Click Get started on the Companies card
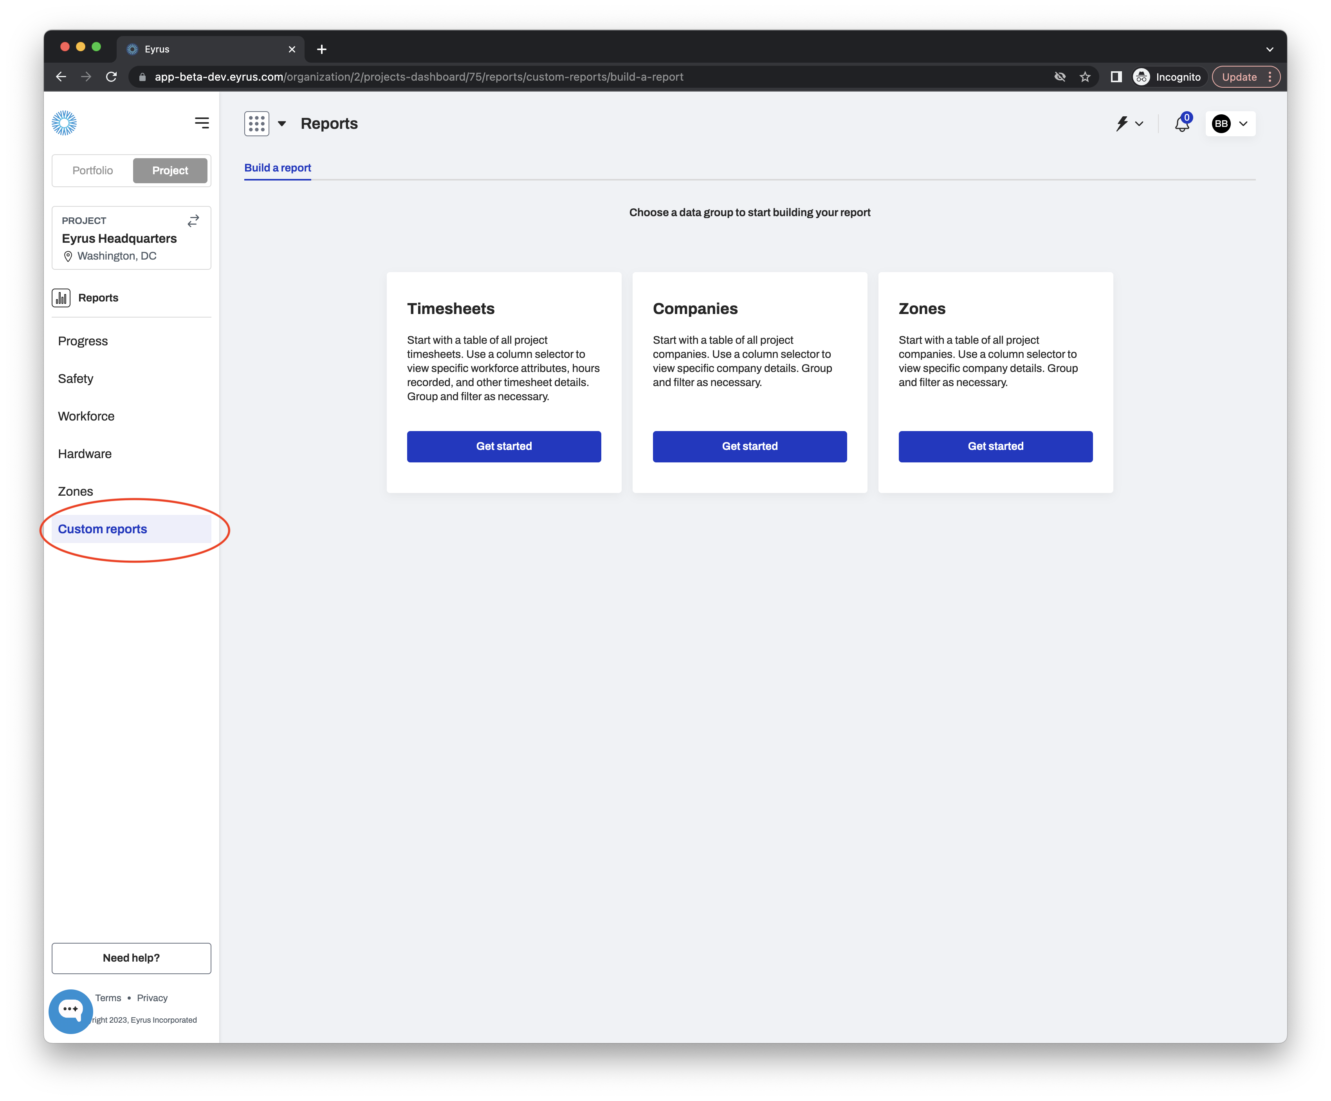This screenshot has width=1331, height=1101. [x=750, y=446]
